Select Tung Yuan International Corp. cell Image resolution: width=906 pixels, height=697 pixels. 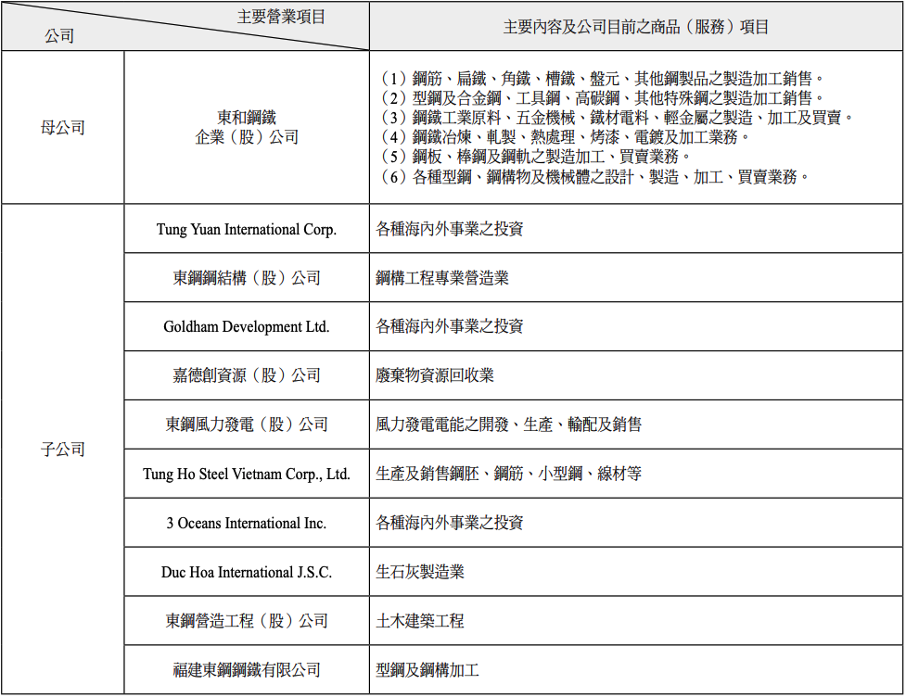[x=247, y=229]
